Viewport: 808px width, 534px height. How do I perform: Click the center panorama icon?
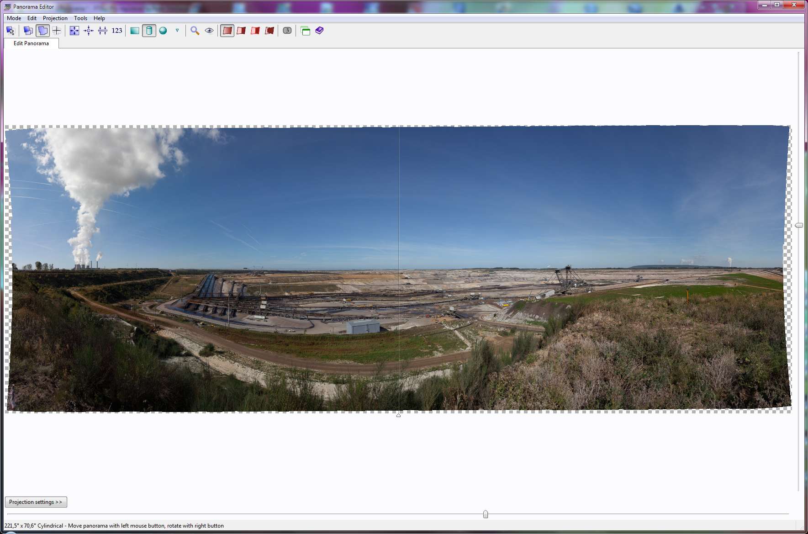pos(89,31)
